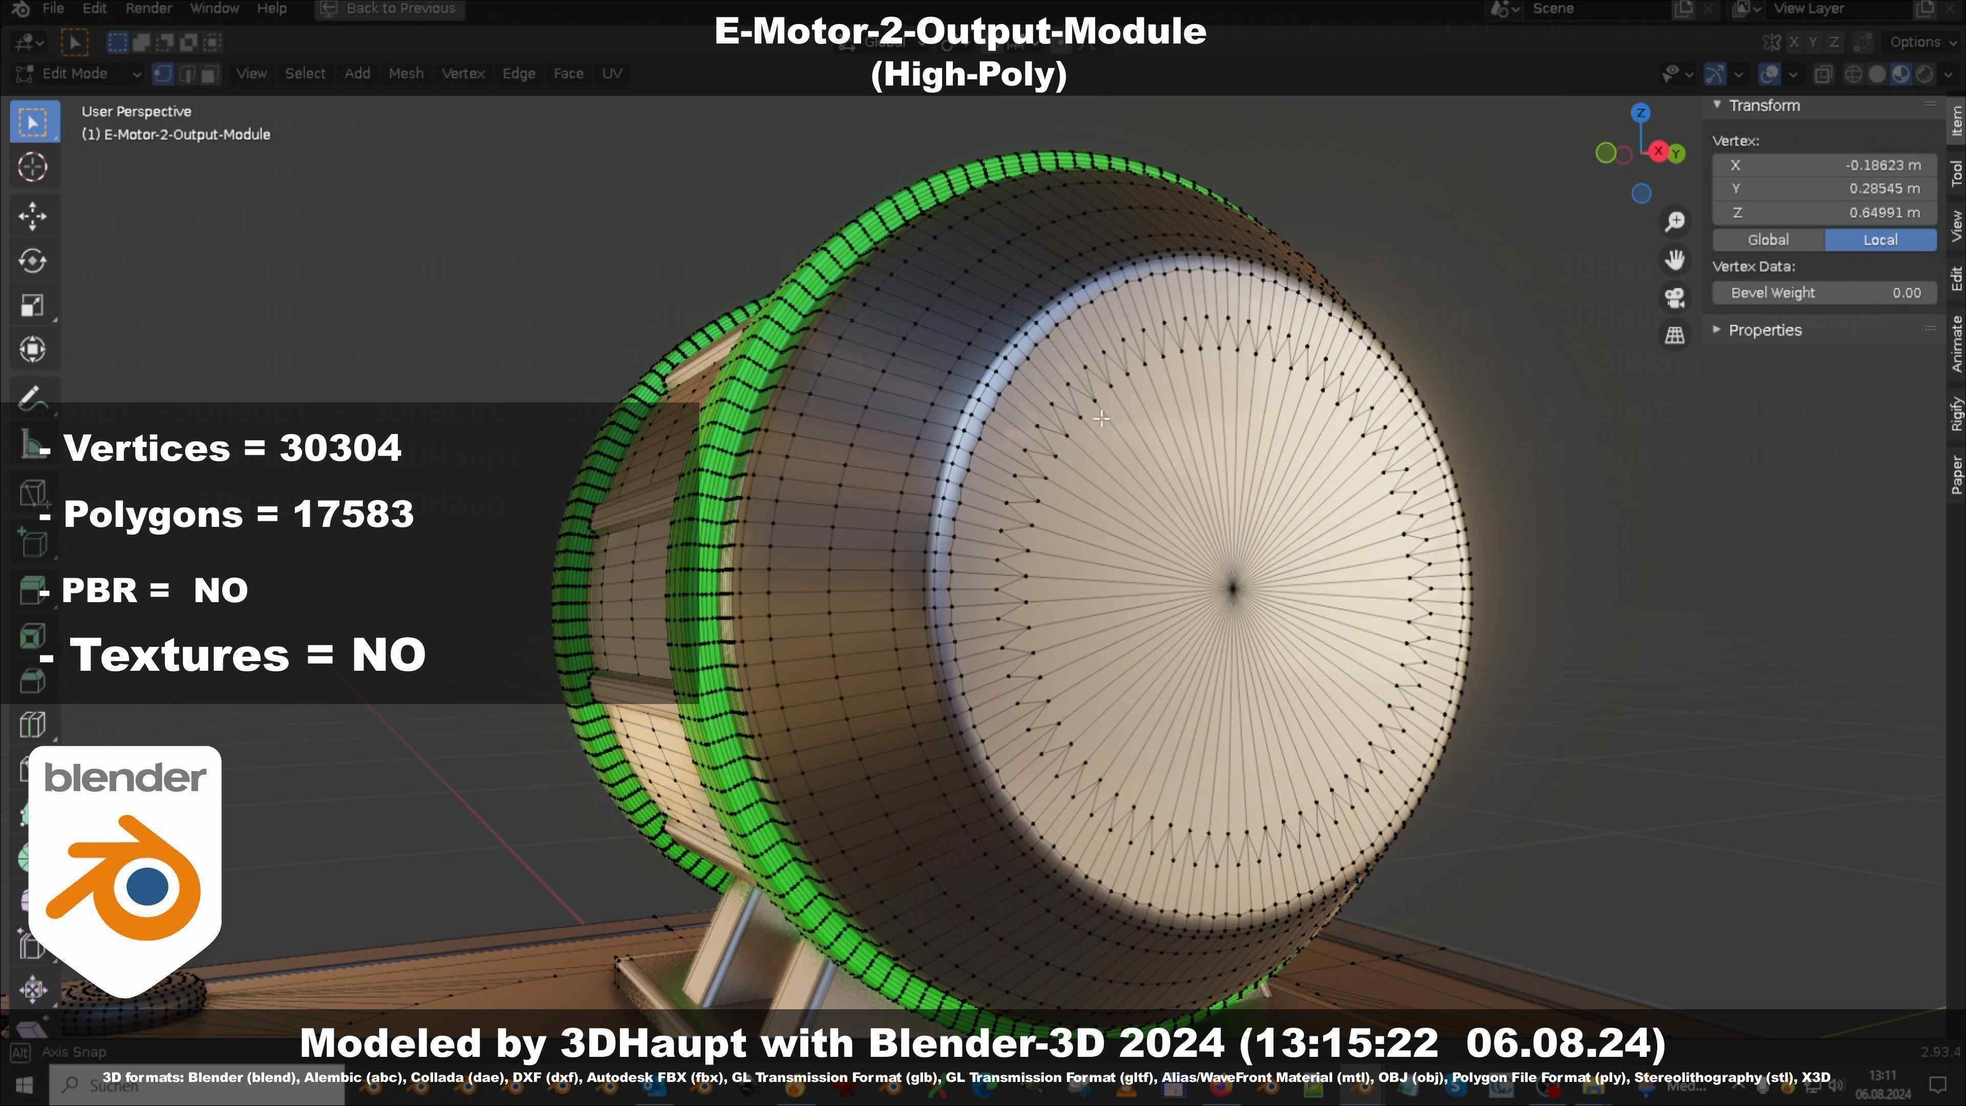1966x1106 pixels.
Task: Open the Vertex menu
Action: (x=463, y=74)
